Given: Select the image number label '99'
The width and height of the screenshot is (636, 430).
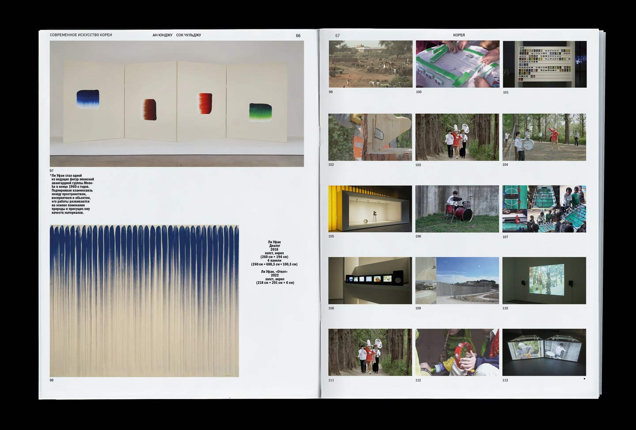Looking at the screenshot, I should tap(331, 92).
